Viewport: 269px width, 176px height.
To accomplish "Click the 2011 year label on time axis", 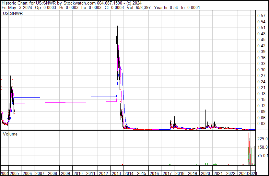I will [90, 174].
